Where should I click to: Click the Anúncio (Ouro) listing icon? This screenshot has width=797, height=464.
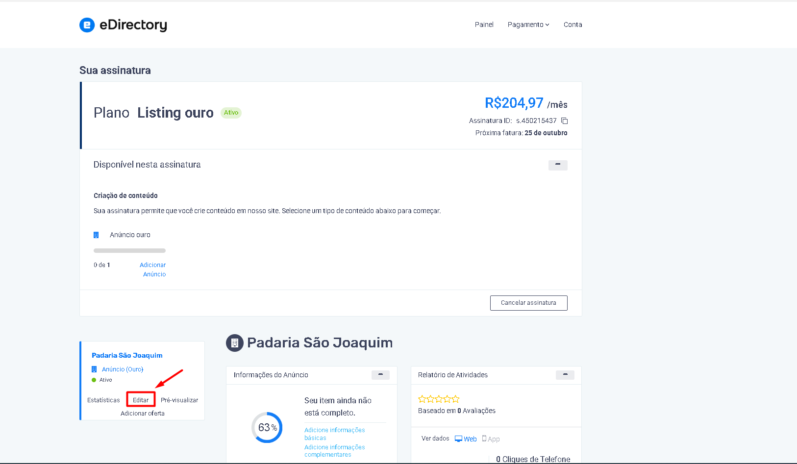94,369
